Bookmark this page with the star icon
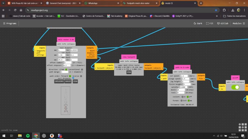248x139 pixels. point(216,10)
